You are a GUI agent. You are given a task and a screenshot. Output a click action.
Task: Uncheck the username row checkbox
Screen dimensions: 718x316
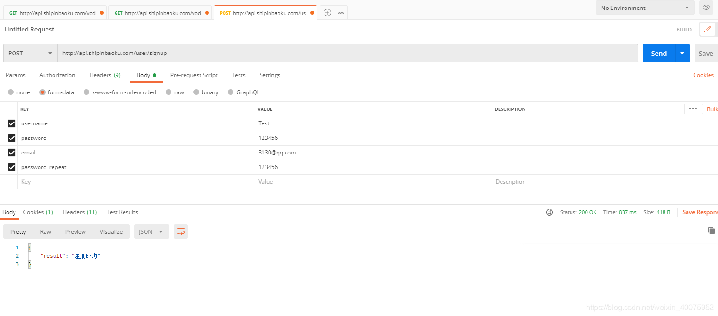[x=12, y=123]
